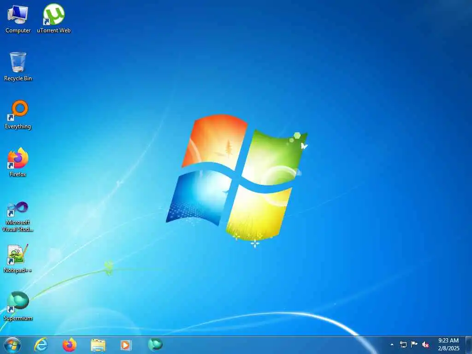Open the clock showing 9:23 AM
The height and width of the screenshot is (354, 472).
click(x=448, y=345)
